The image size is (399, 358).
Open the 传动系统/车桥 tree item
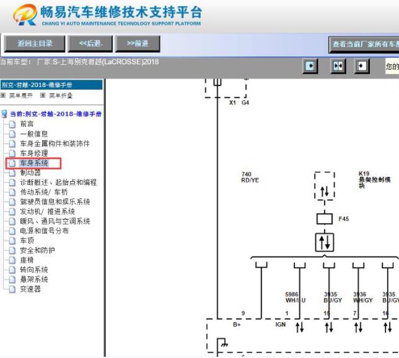point(44,192)
